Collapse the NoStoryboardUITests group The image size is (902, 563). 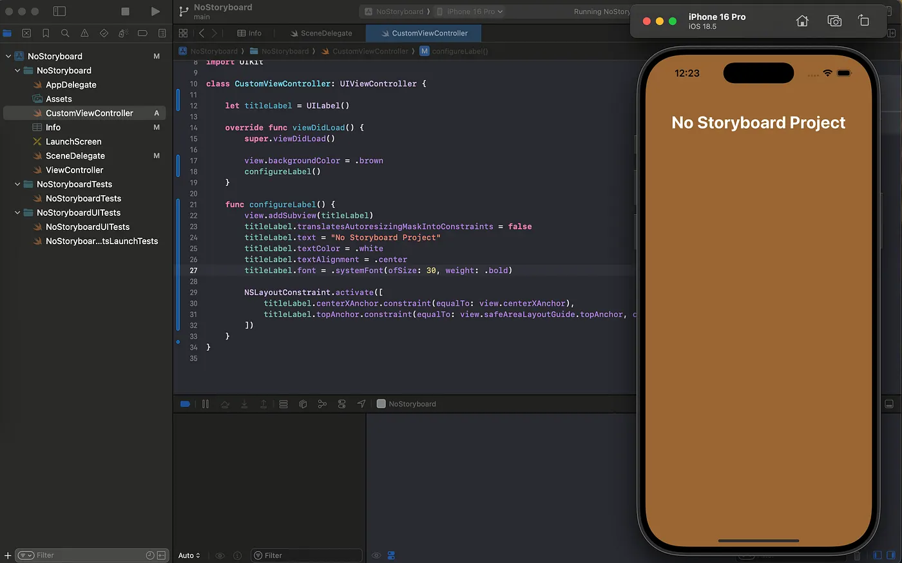(x=17, y=213)
